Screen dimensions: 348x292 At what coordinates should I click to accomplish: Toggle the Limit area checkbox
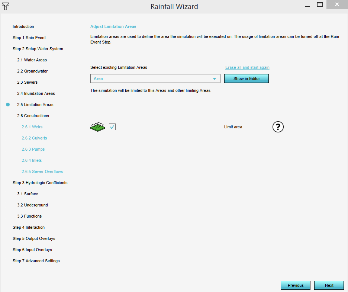pyautogui.click(x=112, y=127)
